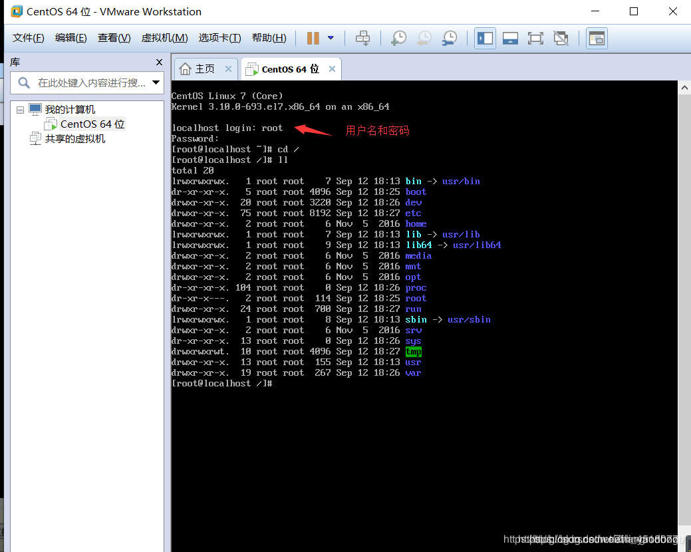Click the usr/sbin link target text
Viewport: 691px width, 552px height.
(x=469, y=319)
